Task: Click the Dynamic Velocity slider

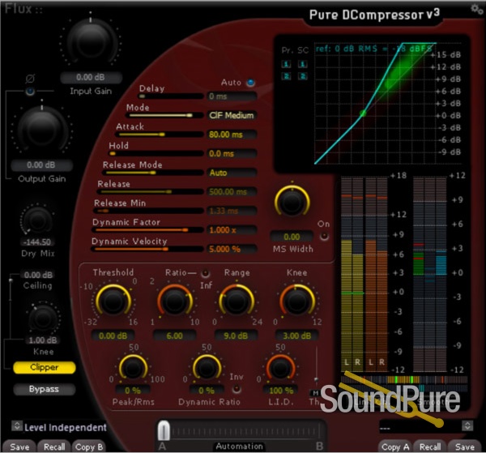Action: pos(147,249)
